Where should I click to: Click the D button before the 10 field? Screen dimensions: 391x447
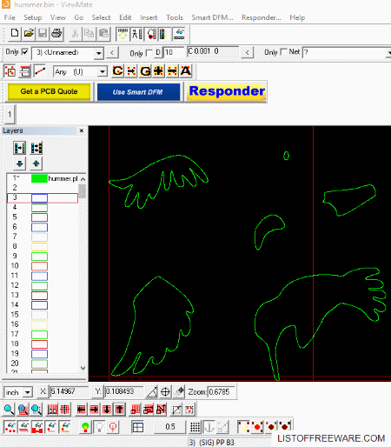[158, 52]
